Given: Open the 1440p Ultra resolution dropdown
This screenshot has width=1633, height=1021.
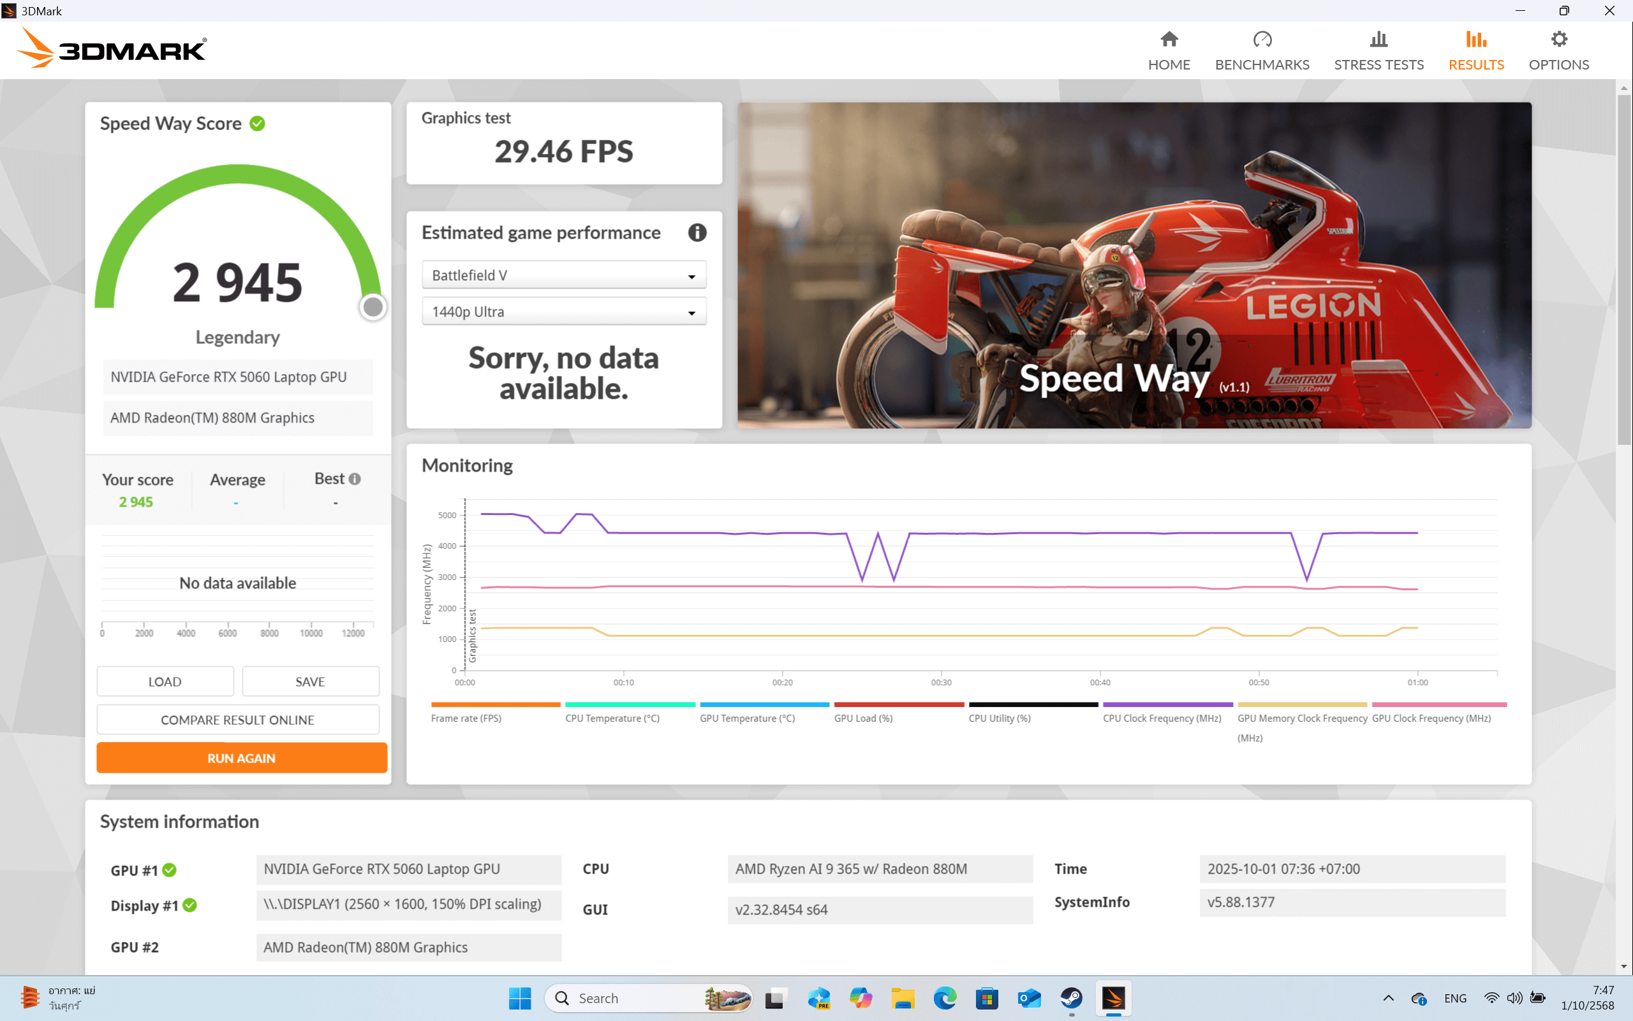Looking at the screenshot, I should pos(563,312).
